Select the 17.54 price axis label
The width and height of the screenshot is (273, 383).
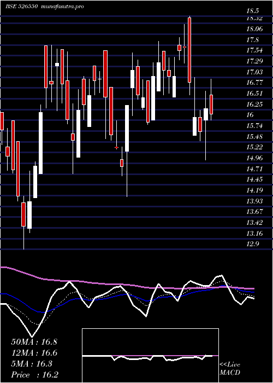tap(255, 50)
